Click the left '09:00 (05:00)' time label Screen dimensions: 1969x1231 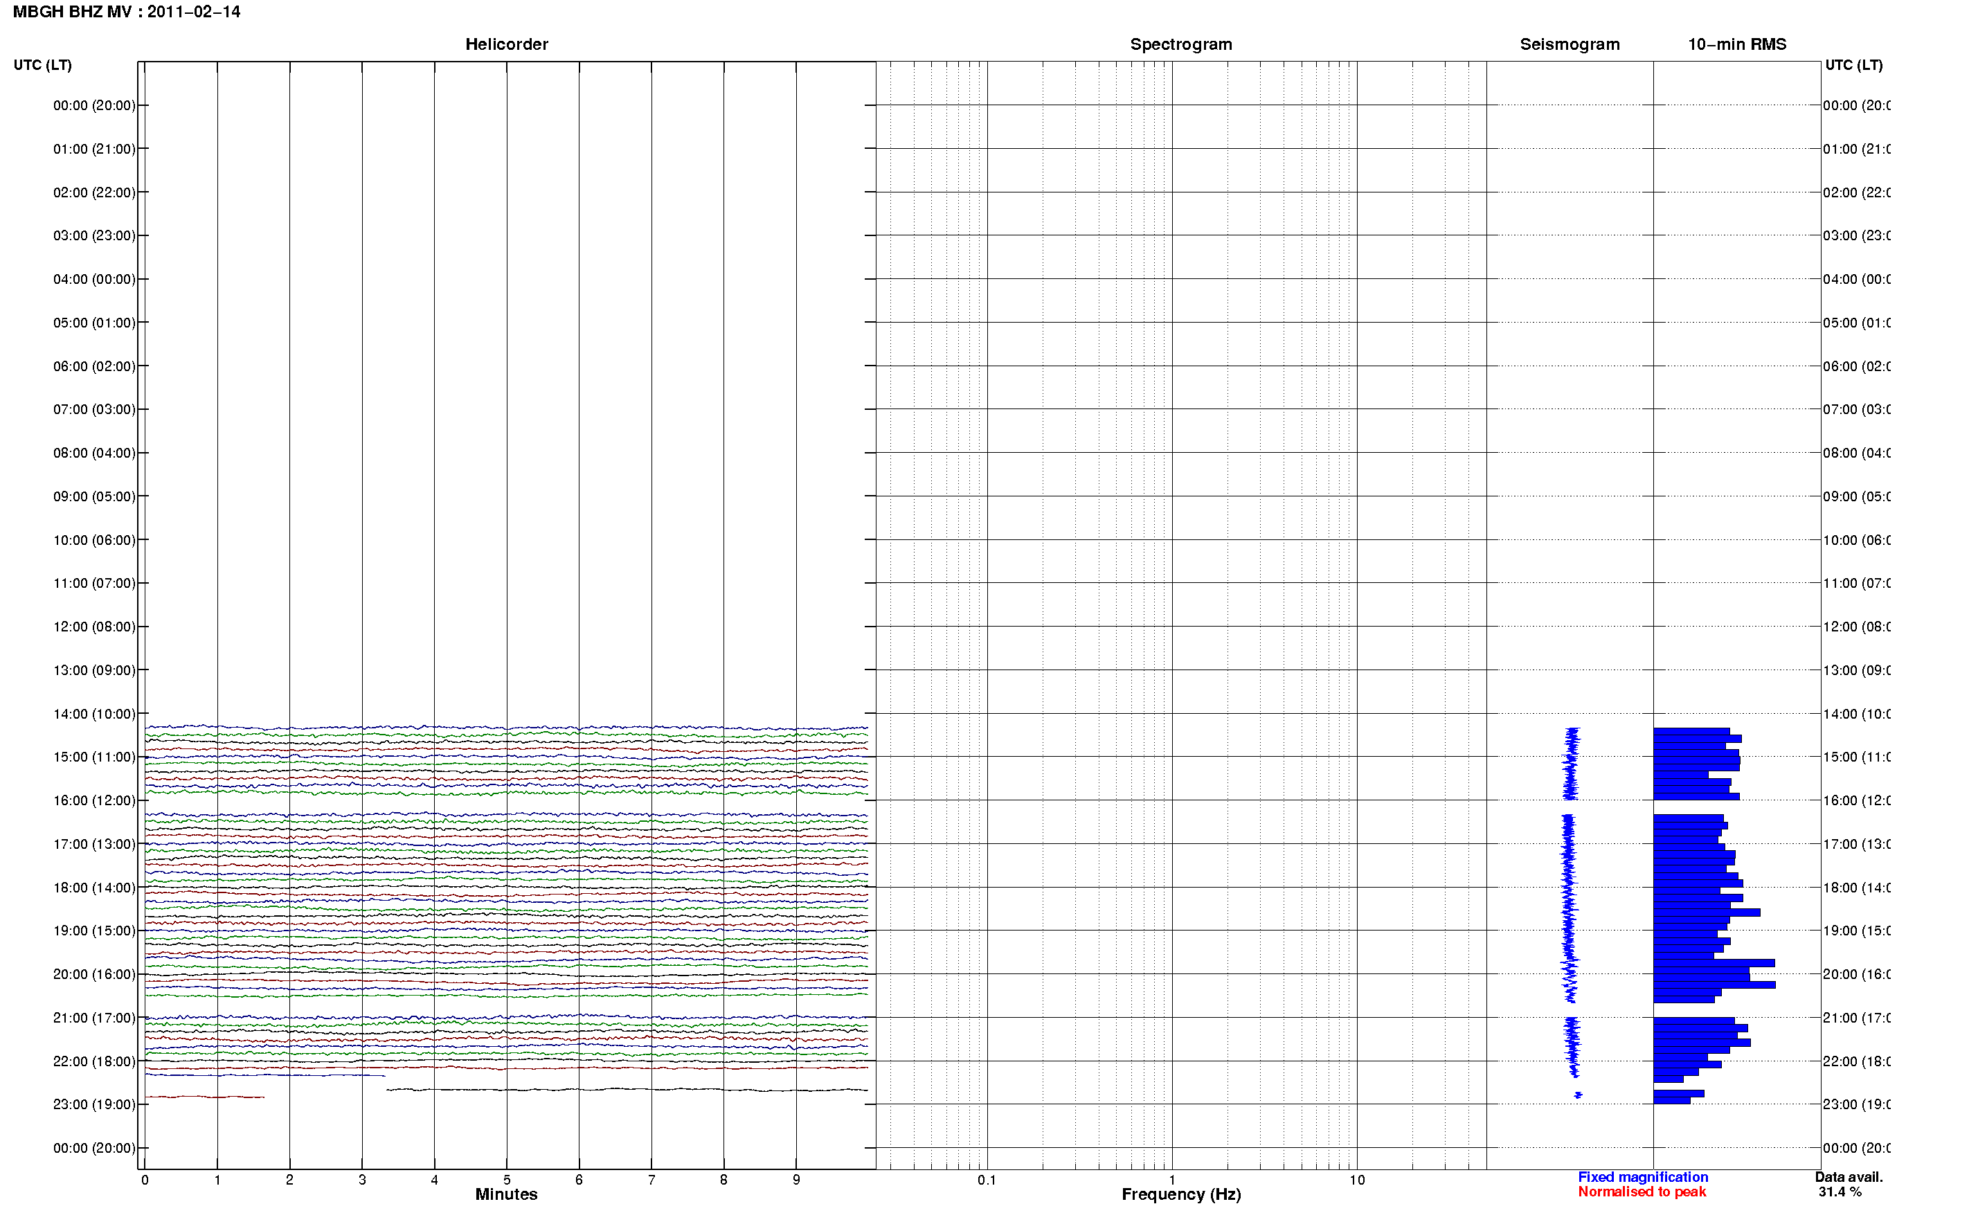coord(94,496)
